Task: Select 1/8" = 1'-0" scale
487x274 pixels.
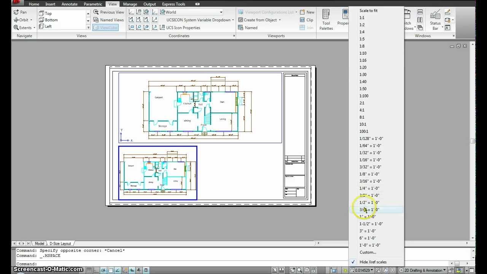Action: (376, 174)
